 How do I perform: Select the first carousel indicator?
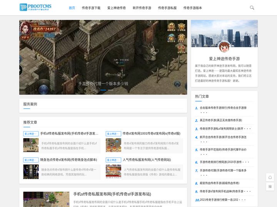coord(96,90)
